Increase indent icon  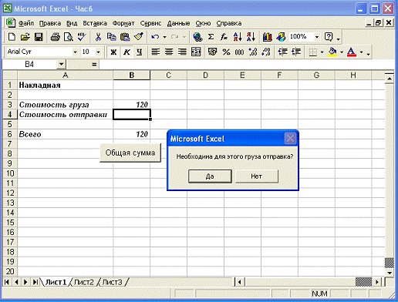296,52
